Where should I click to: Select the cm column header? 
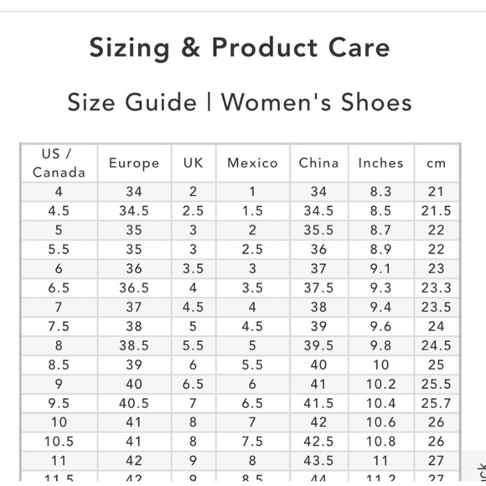click(x=436, y=163)
